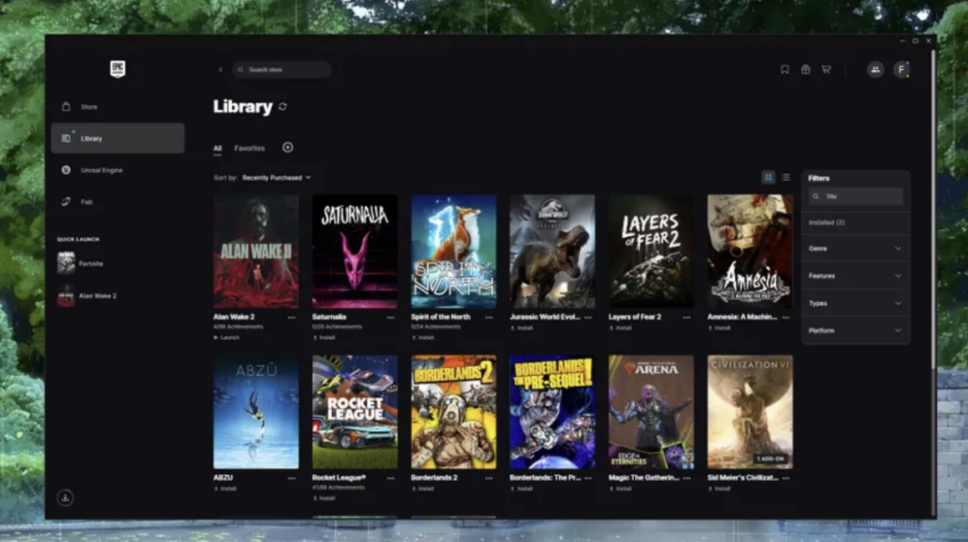The height and width of the screenshot is (542, 968).
Task: Go back with the back arrow
Action: click(x=220, y=70)
